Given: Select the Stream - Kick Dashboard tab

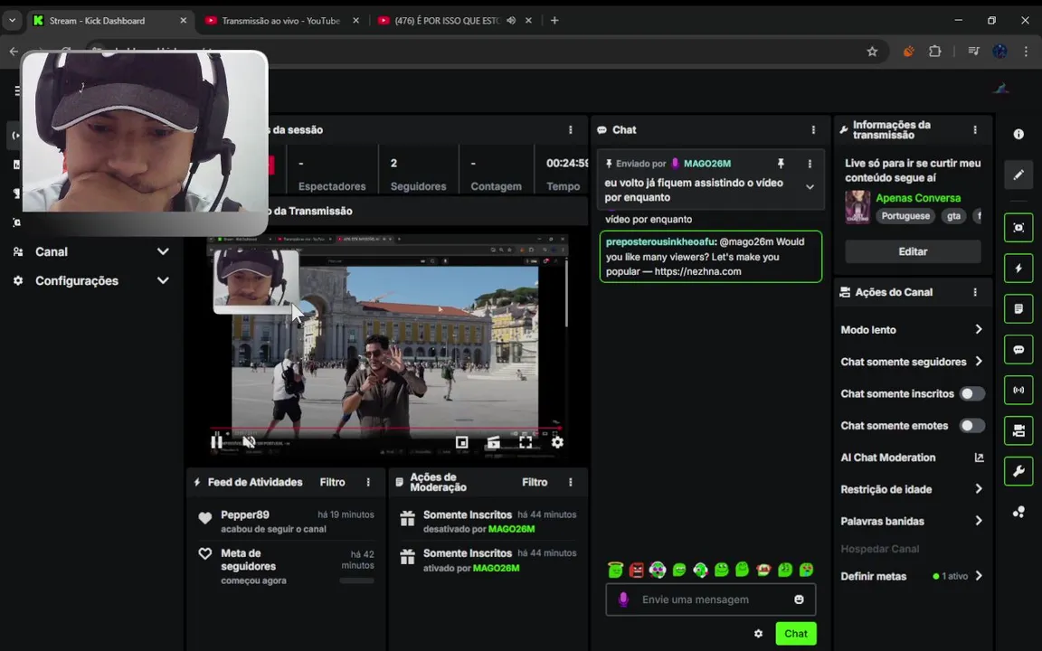Looking at the screenshot, I should click(x=109, y=21).
